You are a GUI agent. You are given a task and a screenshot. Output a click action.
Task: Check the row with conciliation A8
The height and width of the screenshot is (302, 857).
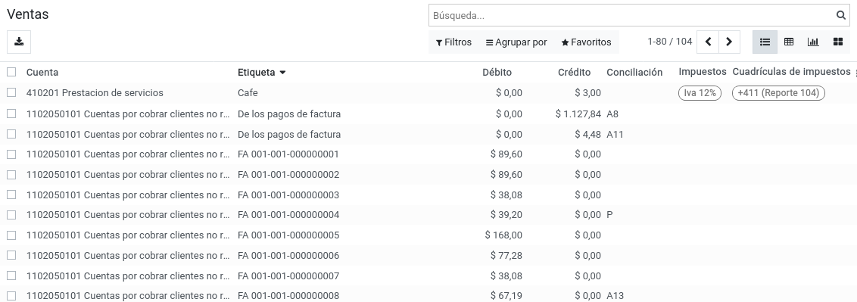[11, 114]
